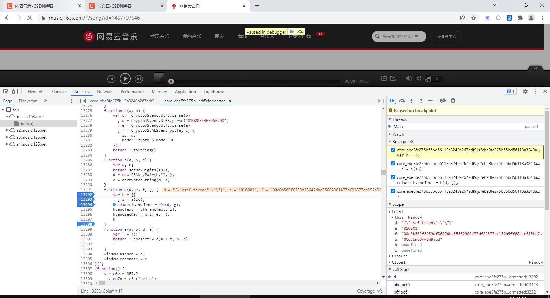This screenshot has width=550, height=298.
Task: Bookmark this page star icon
Action: click(x=474, y=18)
